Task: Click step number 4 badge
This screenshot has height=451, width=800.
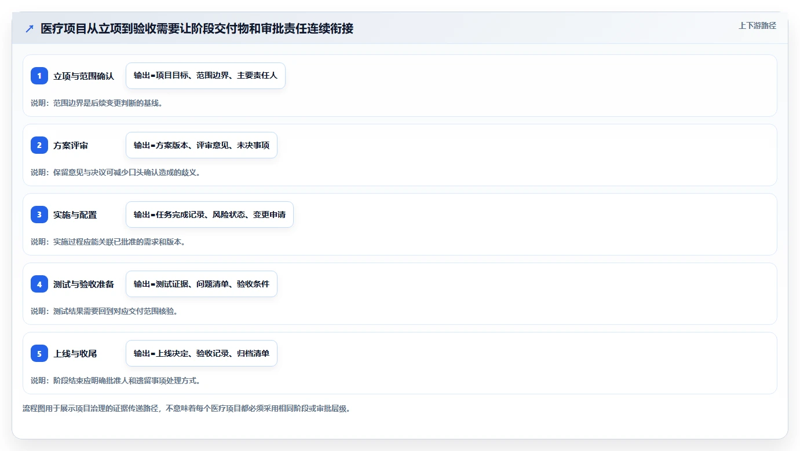Action: tap(39, 284)
